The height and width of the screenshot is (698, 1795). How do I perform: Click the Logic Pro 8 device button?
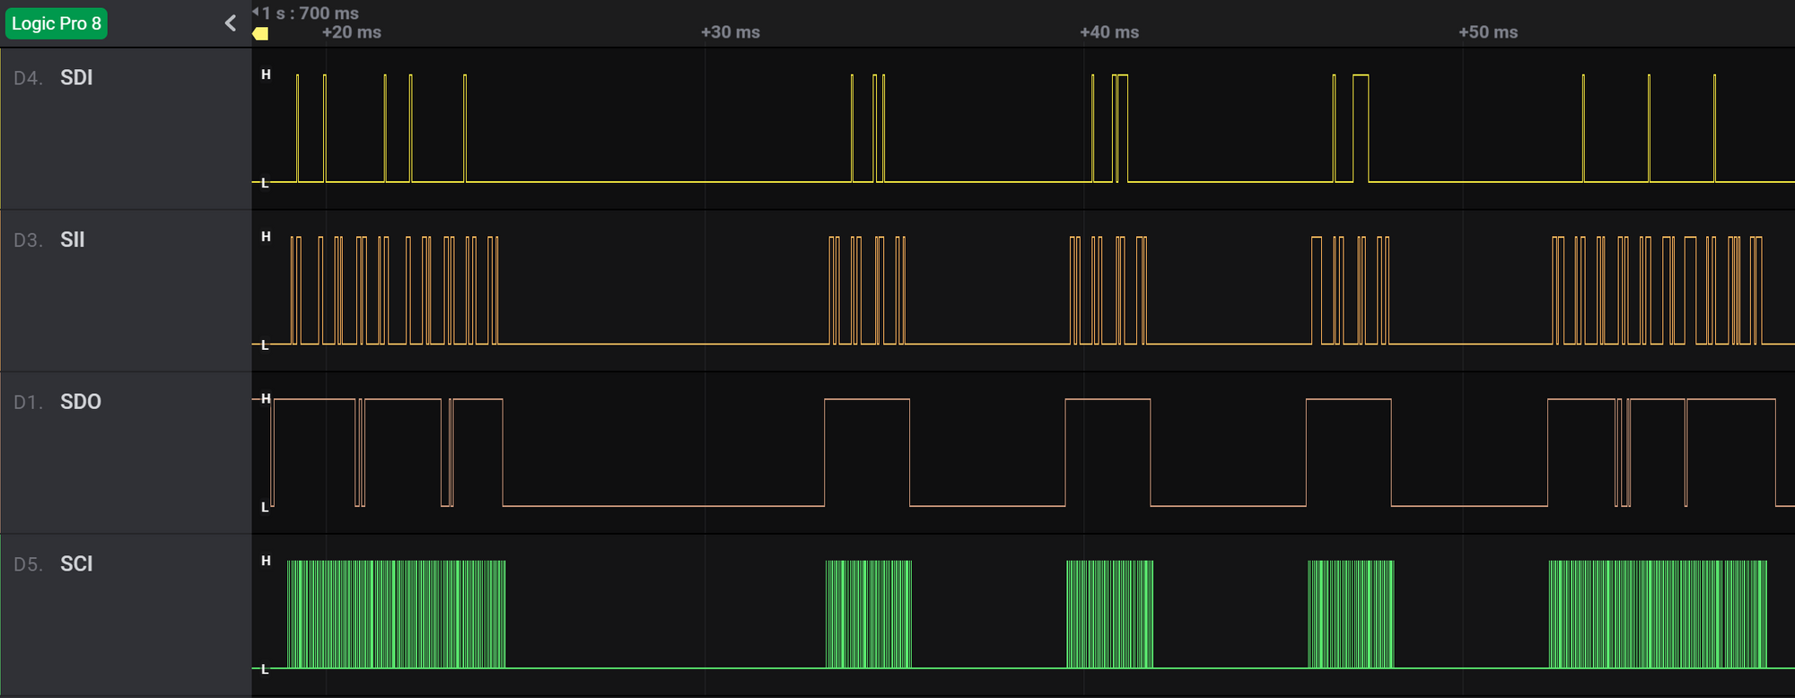[56, 23]
